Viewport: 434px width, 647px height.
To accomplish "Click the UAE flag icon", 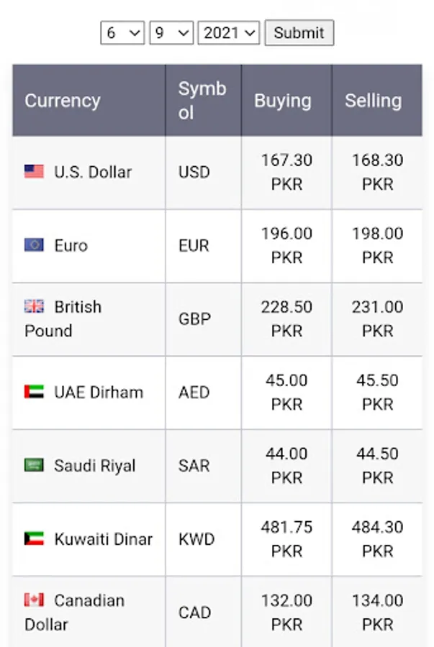I will [34, 392].
